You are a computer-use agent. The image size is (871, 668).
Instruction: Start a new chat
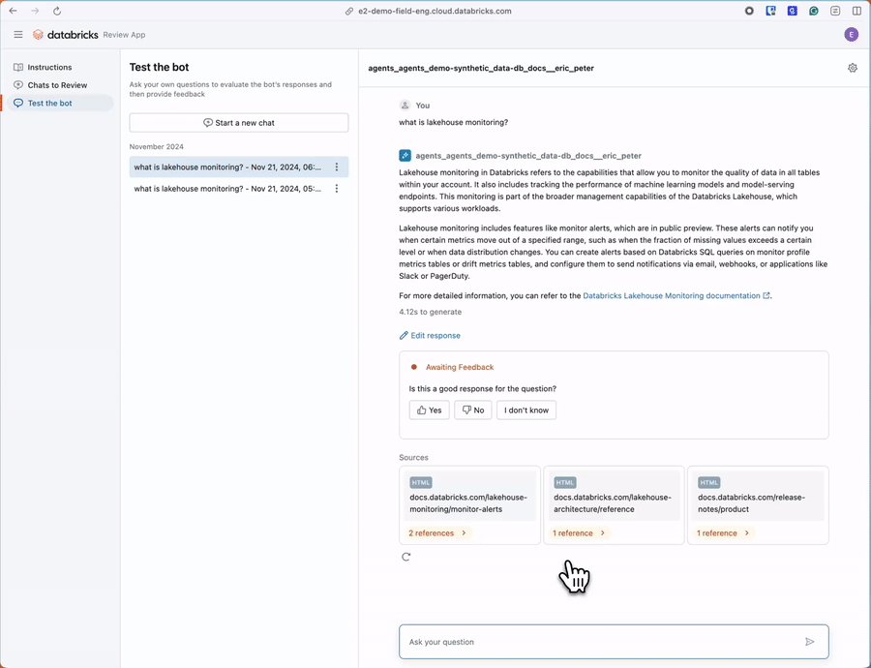(239, 123)
